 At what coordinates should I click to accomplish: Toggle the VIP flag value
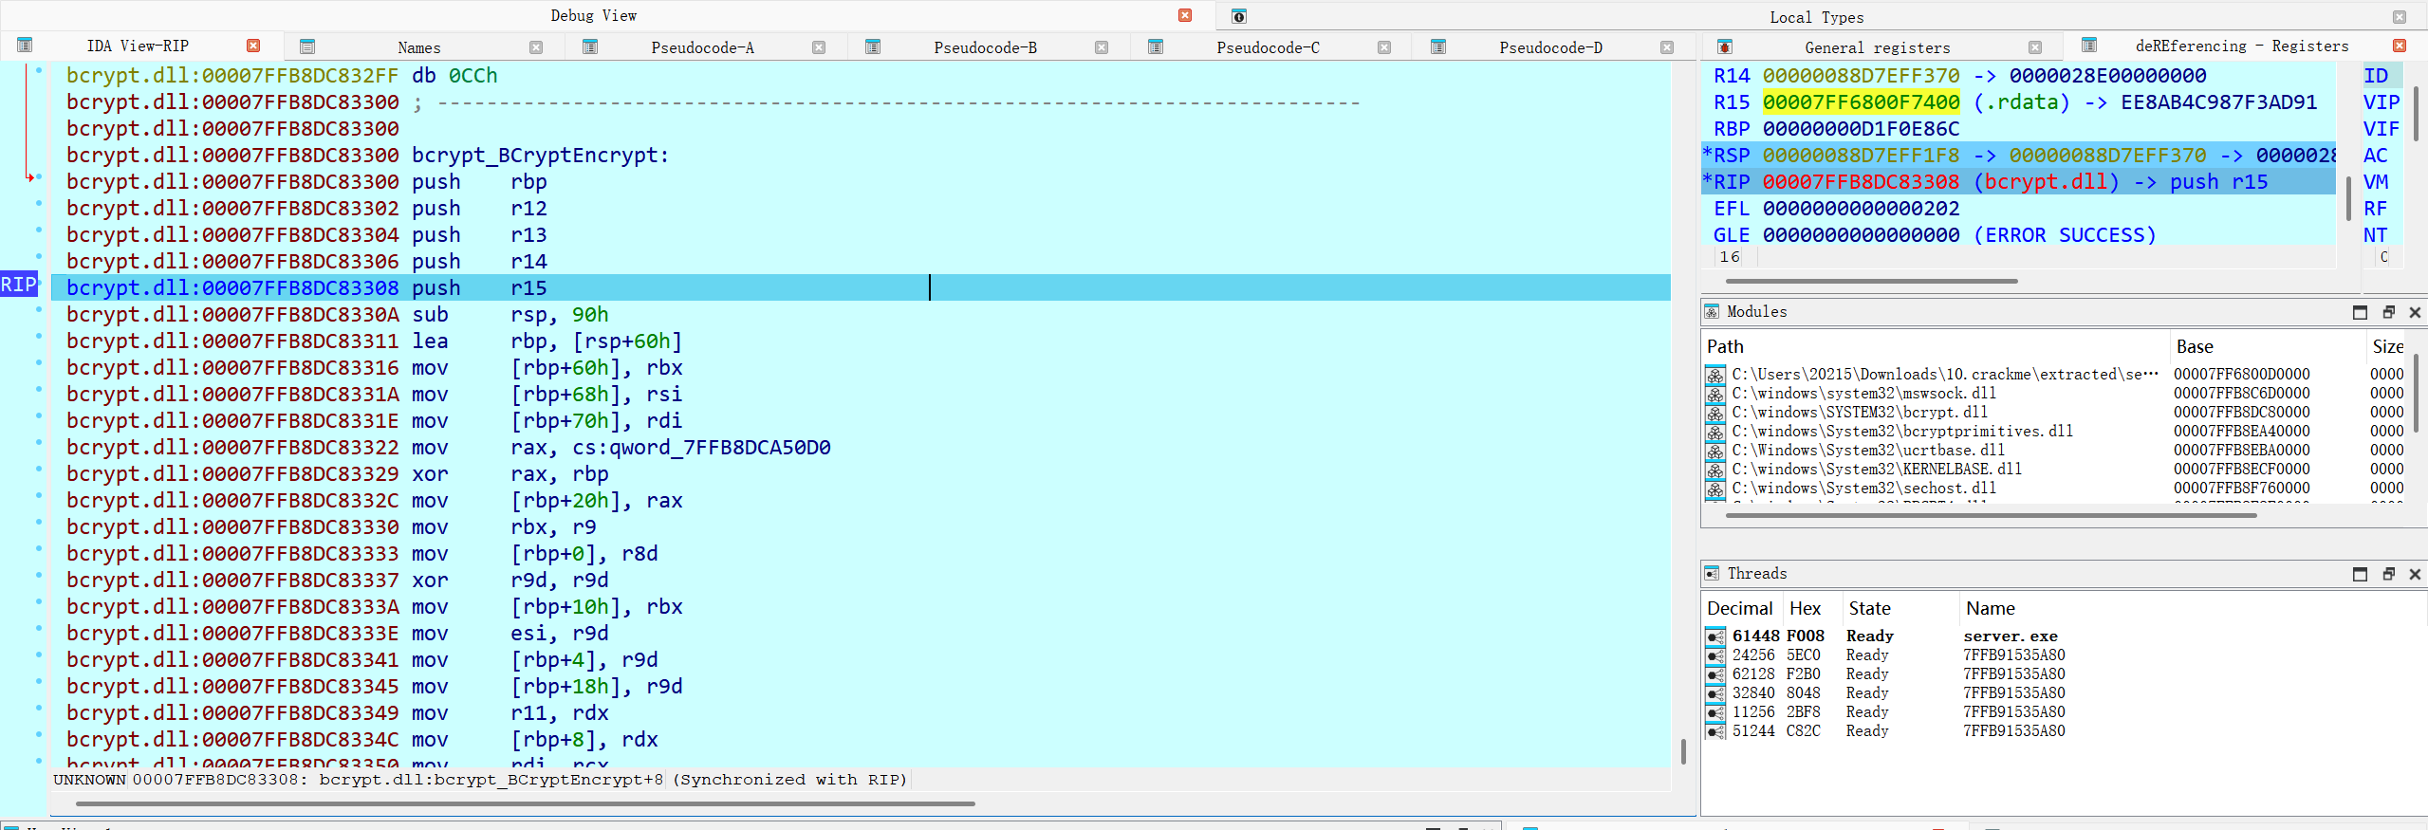tap(2382, 102)
